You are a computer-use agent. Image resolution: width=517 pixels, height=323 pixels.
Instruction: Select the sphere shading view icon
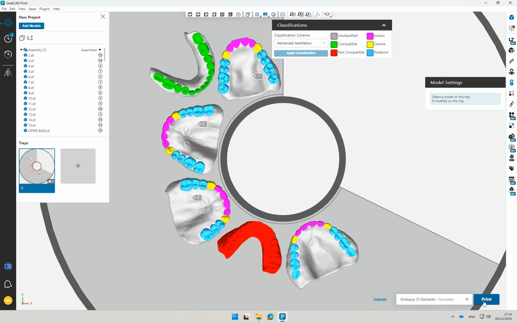tap(273, 14)
